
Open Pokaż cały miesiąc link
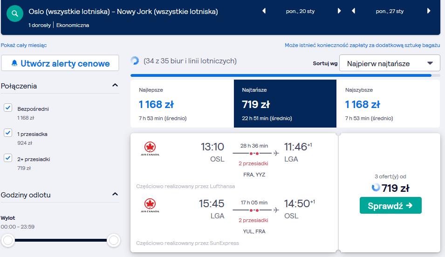(24, 45)
